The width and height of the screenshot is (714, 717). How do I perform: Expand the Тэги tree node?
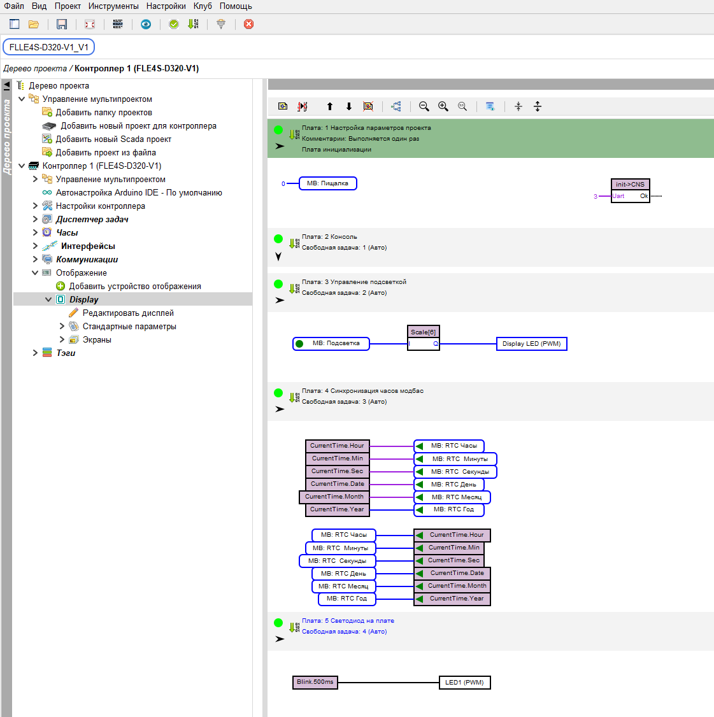[x=35, y=353]
